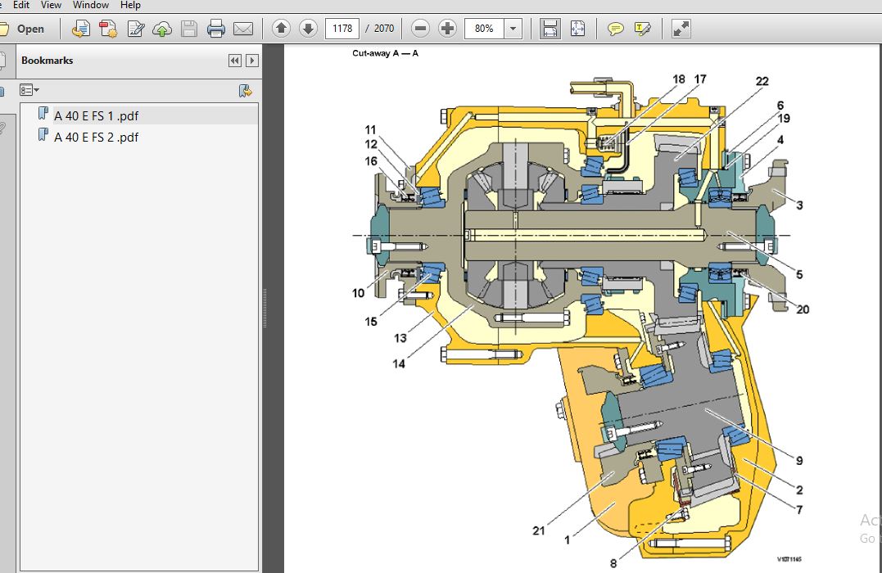Screen dimensions: 882x573
Task: Click the Print file icon
Action: click(216, 29)
